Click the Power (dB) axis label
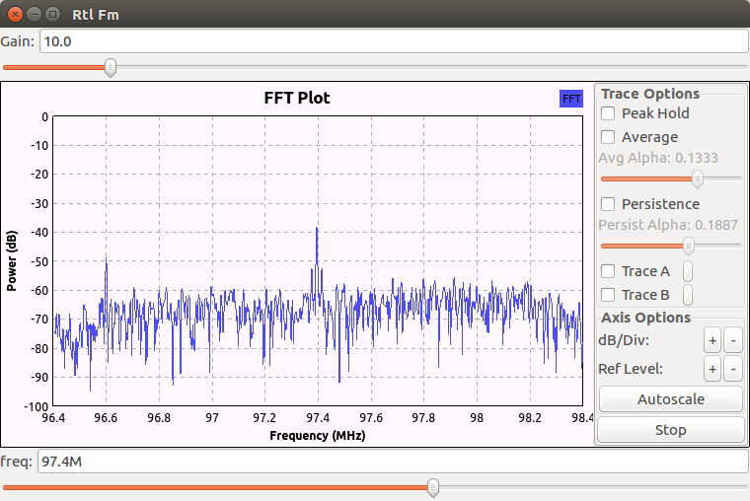 [12, 261]
